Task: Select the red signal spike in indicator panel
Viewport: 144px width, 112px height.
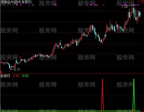Action: click(x=102, y=95)
